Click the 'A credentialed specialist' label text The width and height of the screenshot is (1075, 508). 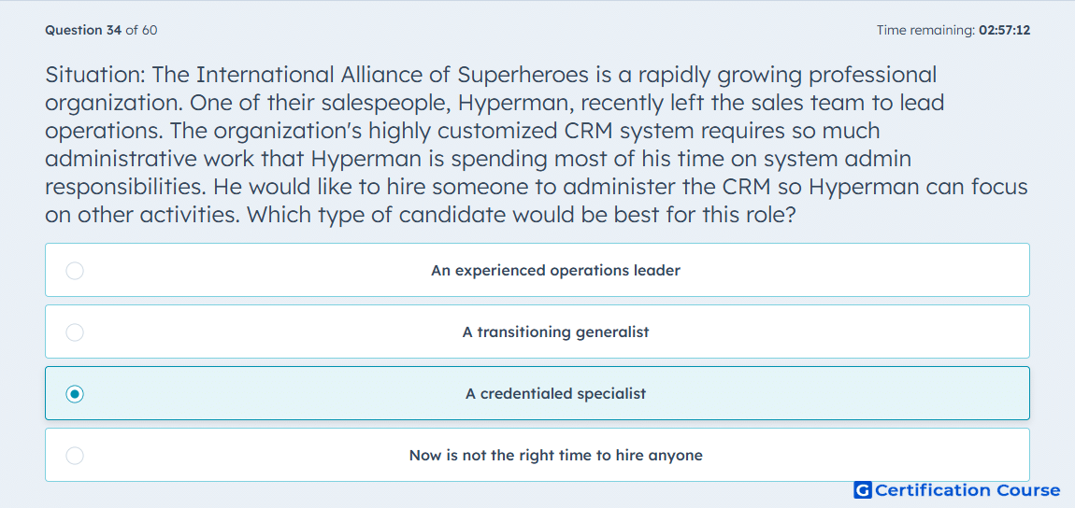point(555,394)
